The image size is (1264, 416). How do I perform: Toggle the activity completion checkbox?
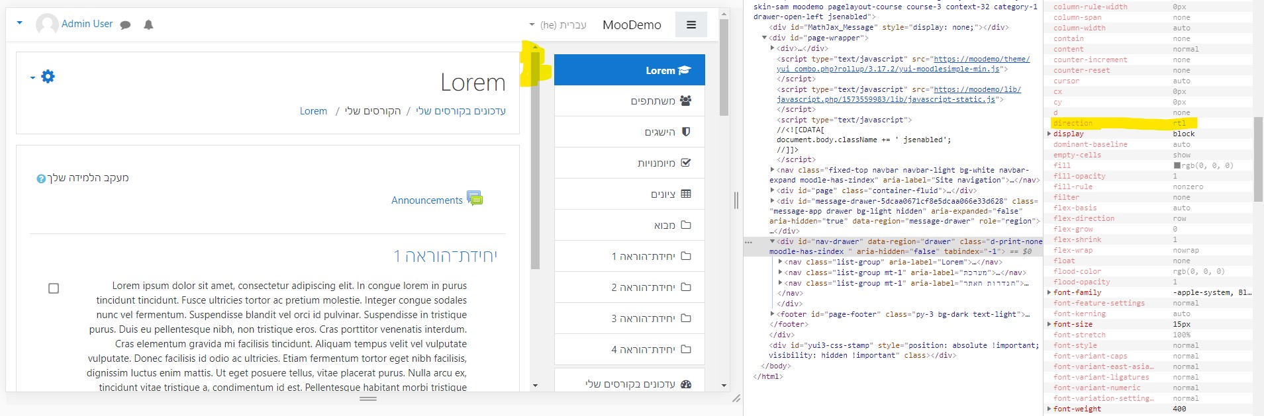[x=54, y=288]
